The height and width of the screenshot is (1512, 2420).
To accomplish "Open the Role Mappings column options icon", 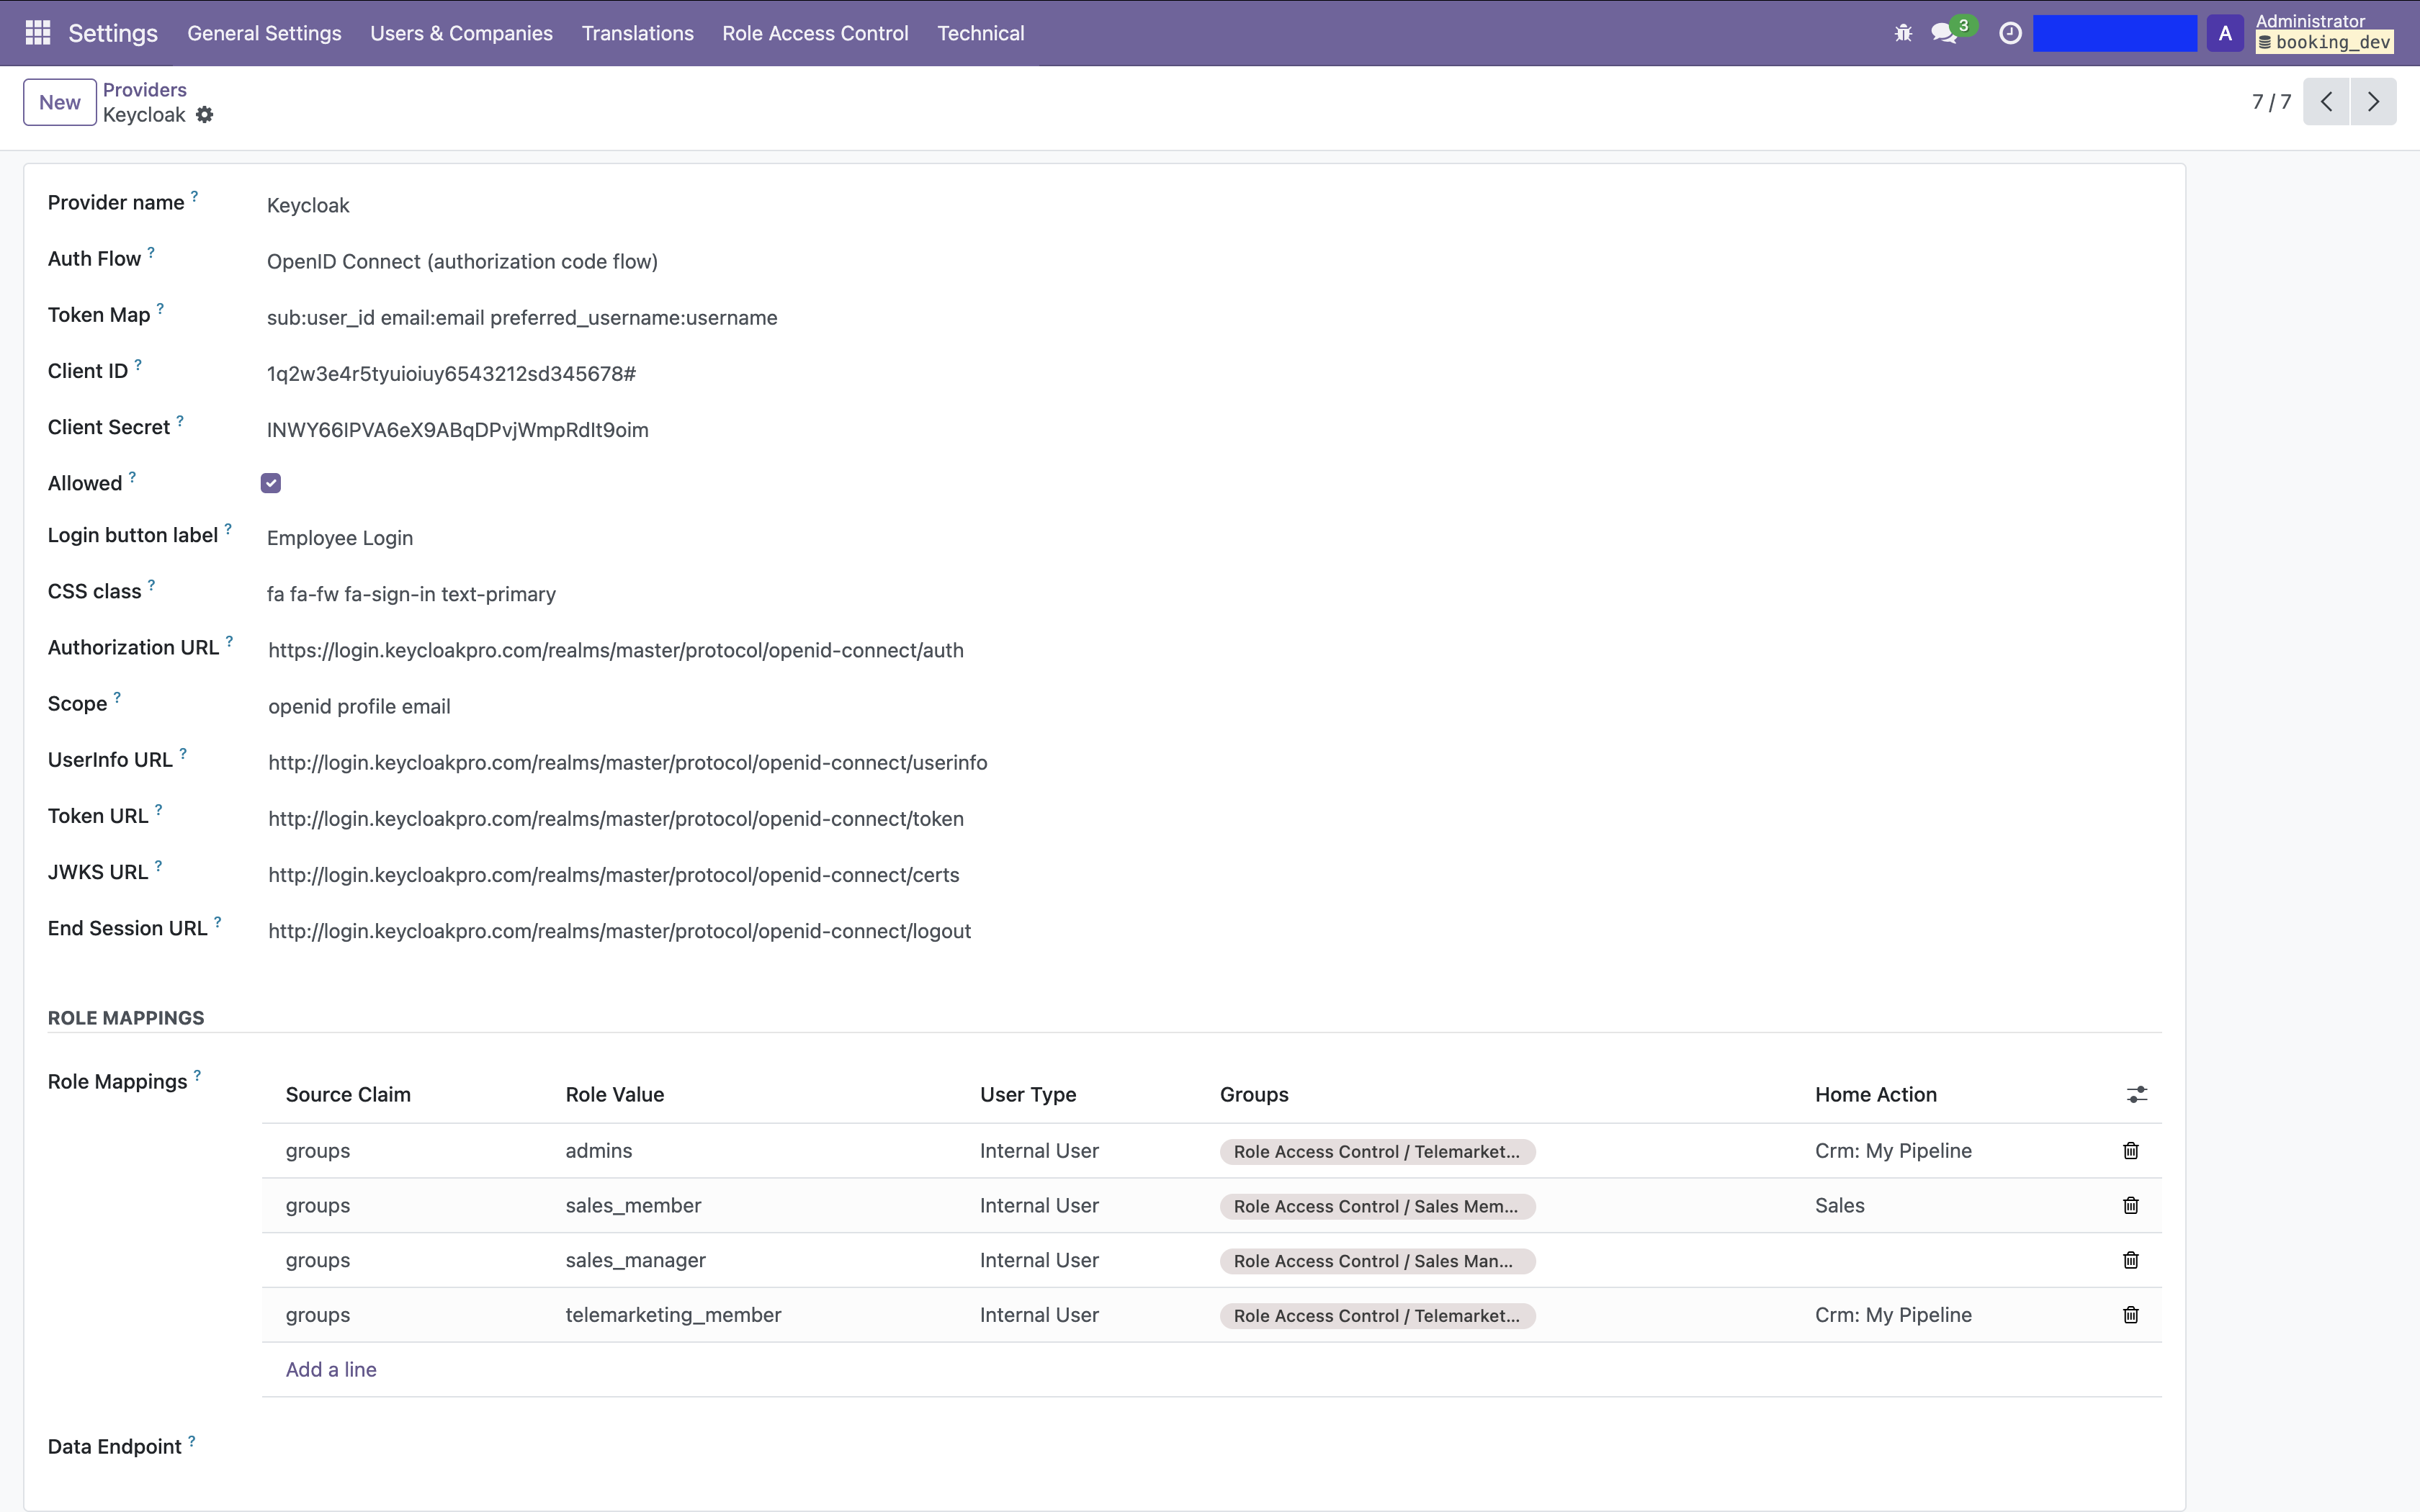I will click(x=2136, y=1095).
